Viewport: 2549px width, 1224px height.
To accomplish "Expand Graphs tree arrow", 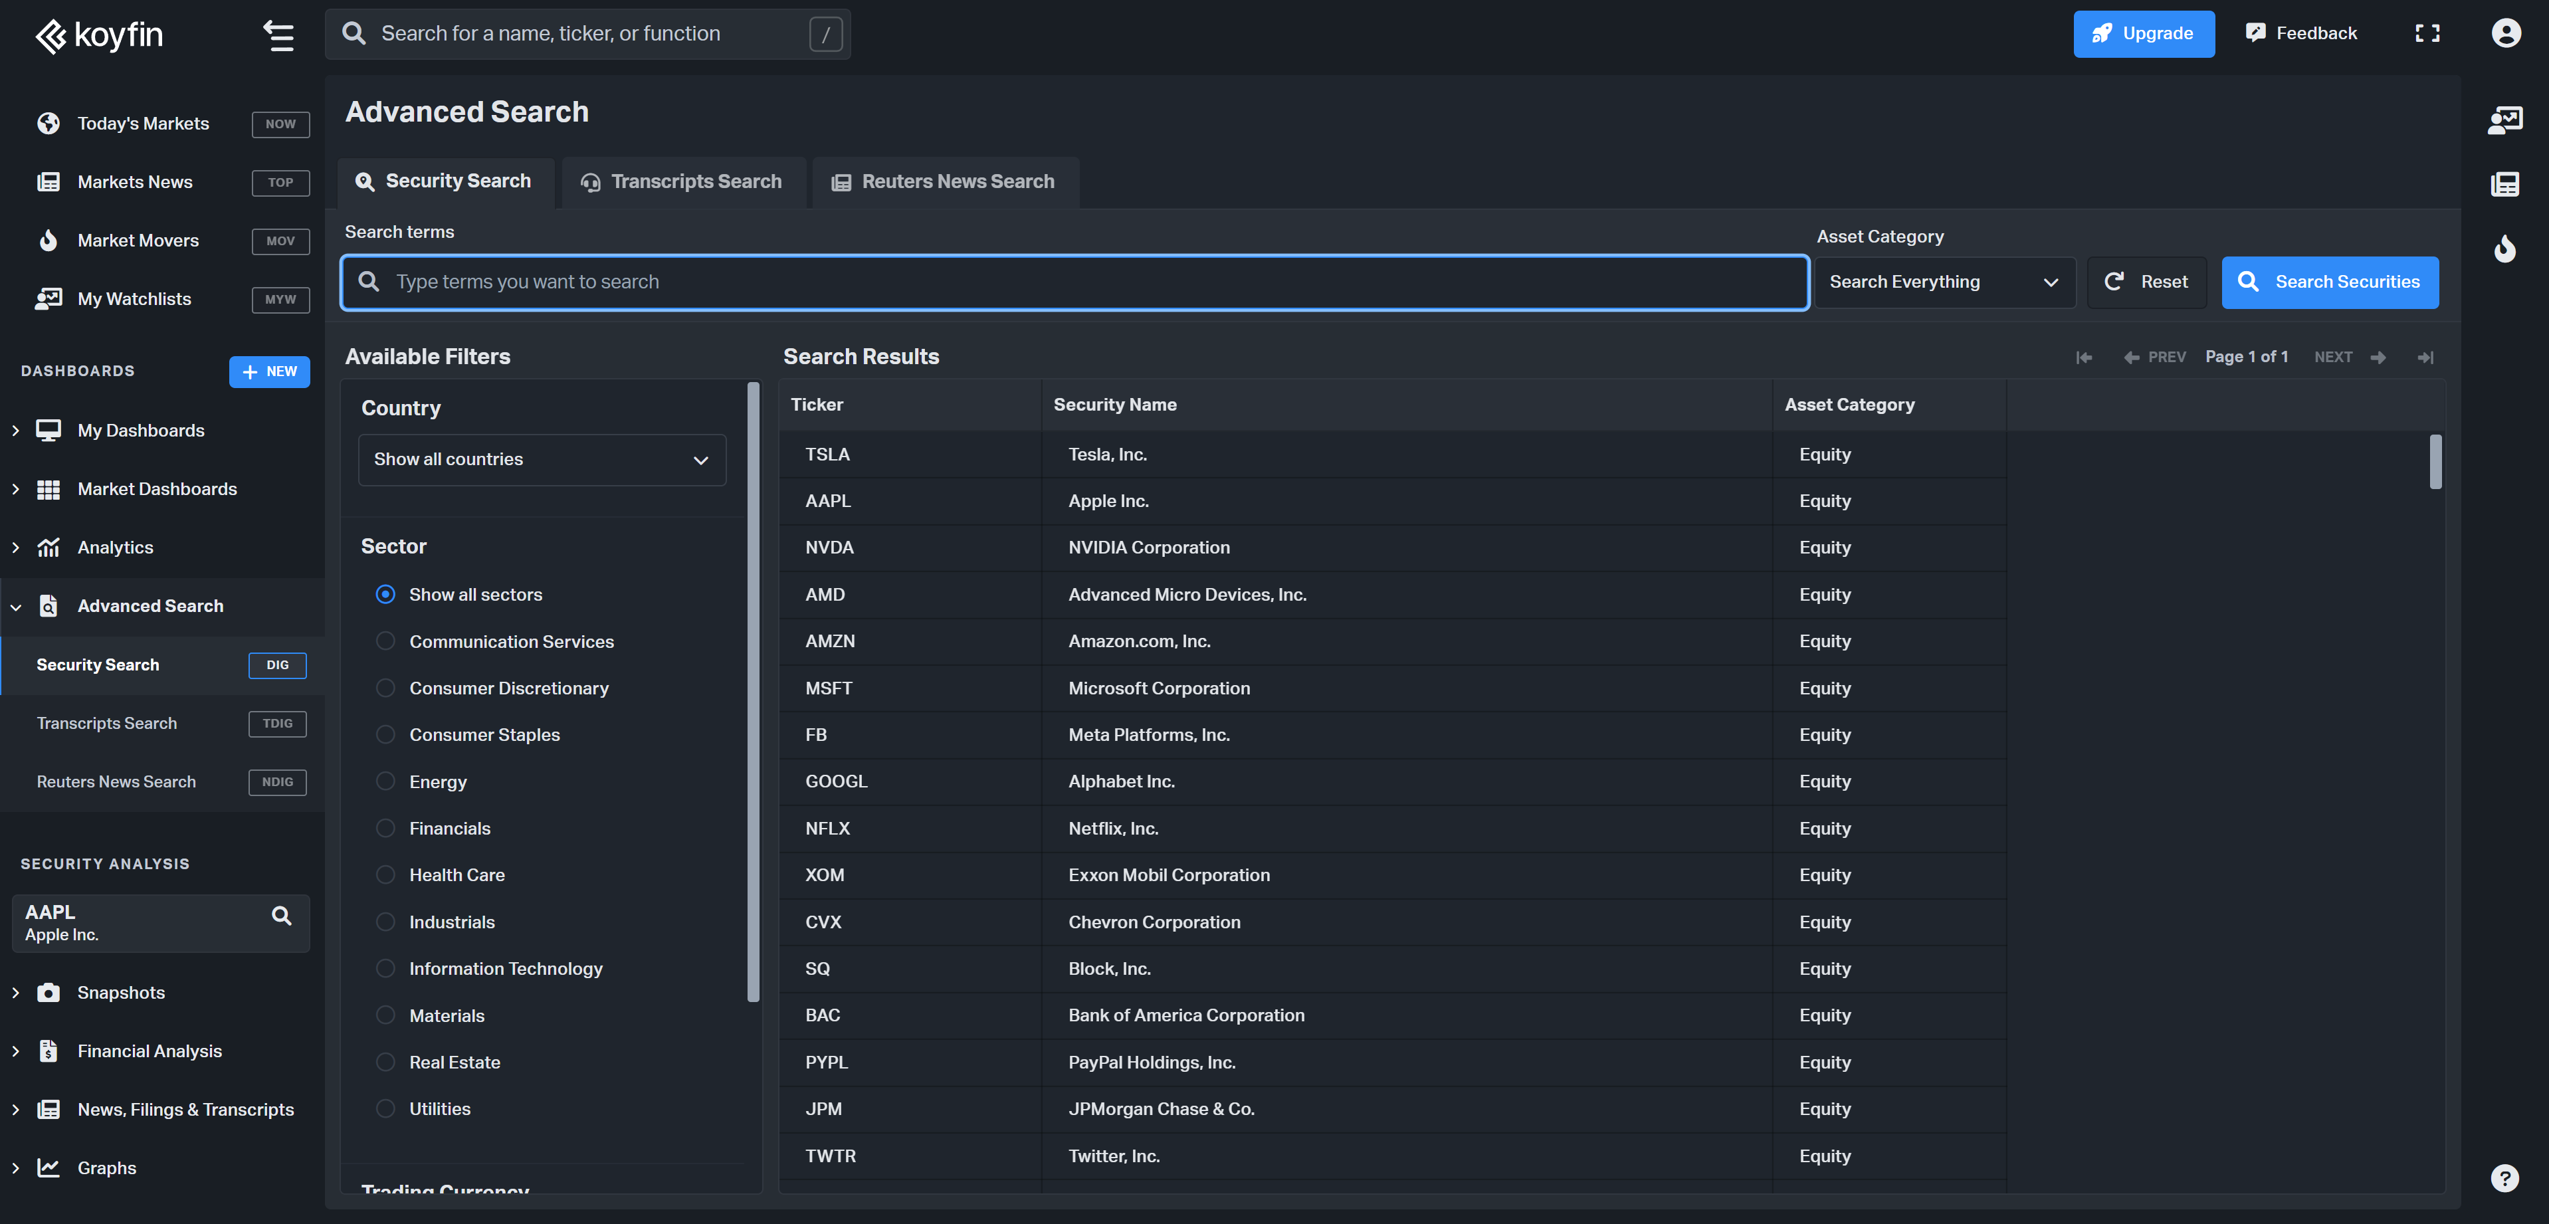I will (x=16, y=1168).
